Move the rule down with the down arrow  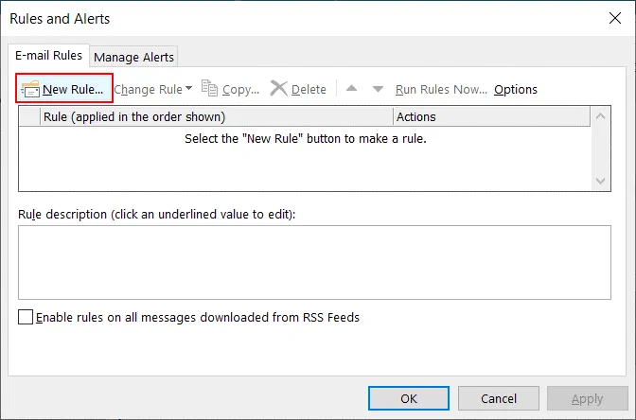tap(378, 89)
